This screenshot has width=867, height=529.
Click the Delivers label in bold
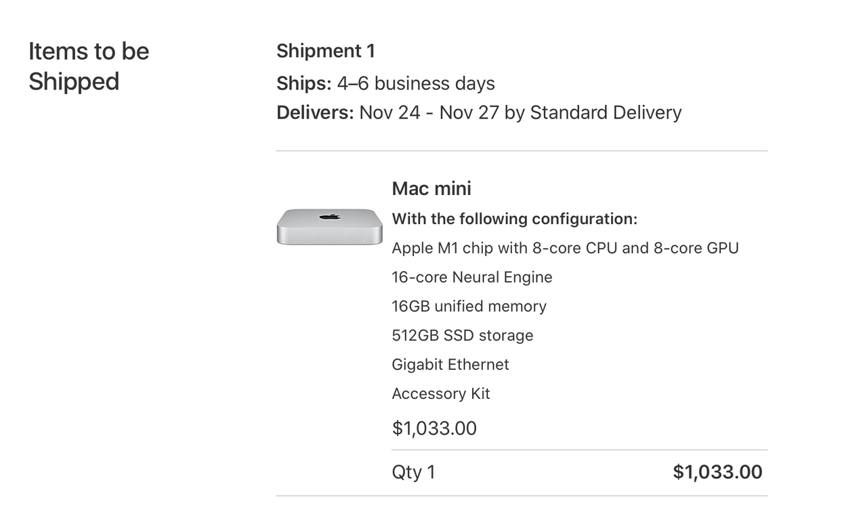[315, 112]
